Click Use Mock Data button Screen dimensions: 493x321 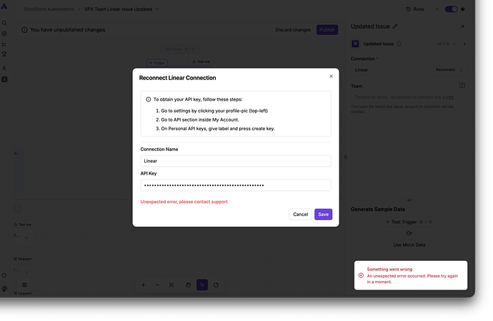coord(409,245)
